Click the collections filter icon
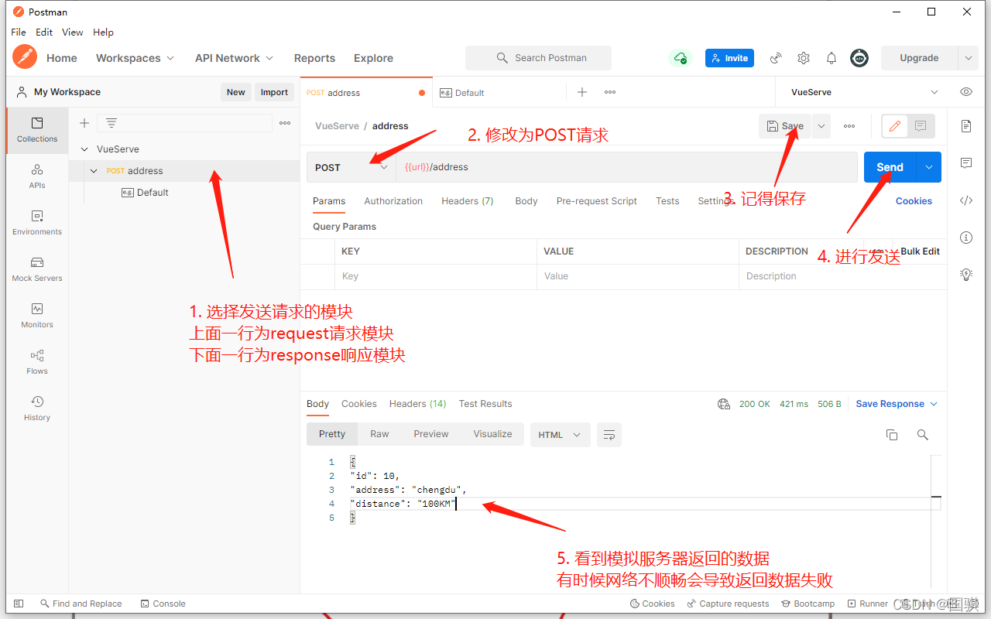The image size is (991, 619). (111, 123)
